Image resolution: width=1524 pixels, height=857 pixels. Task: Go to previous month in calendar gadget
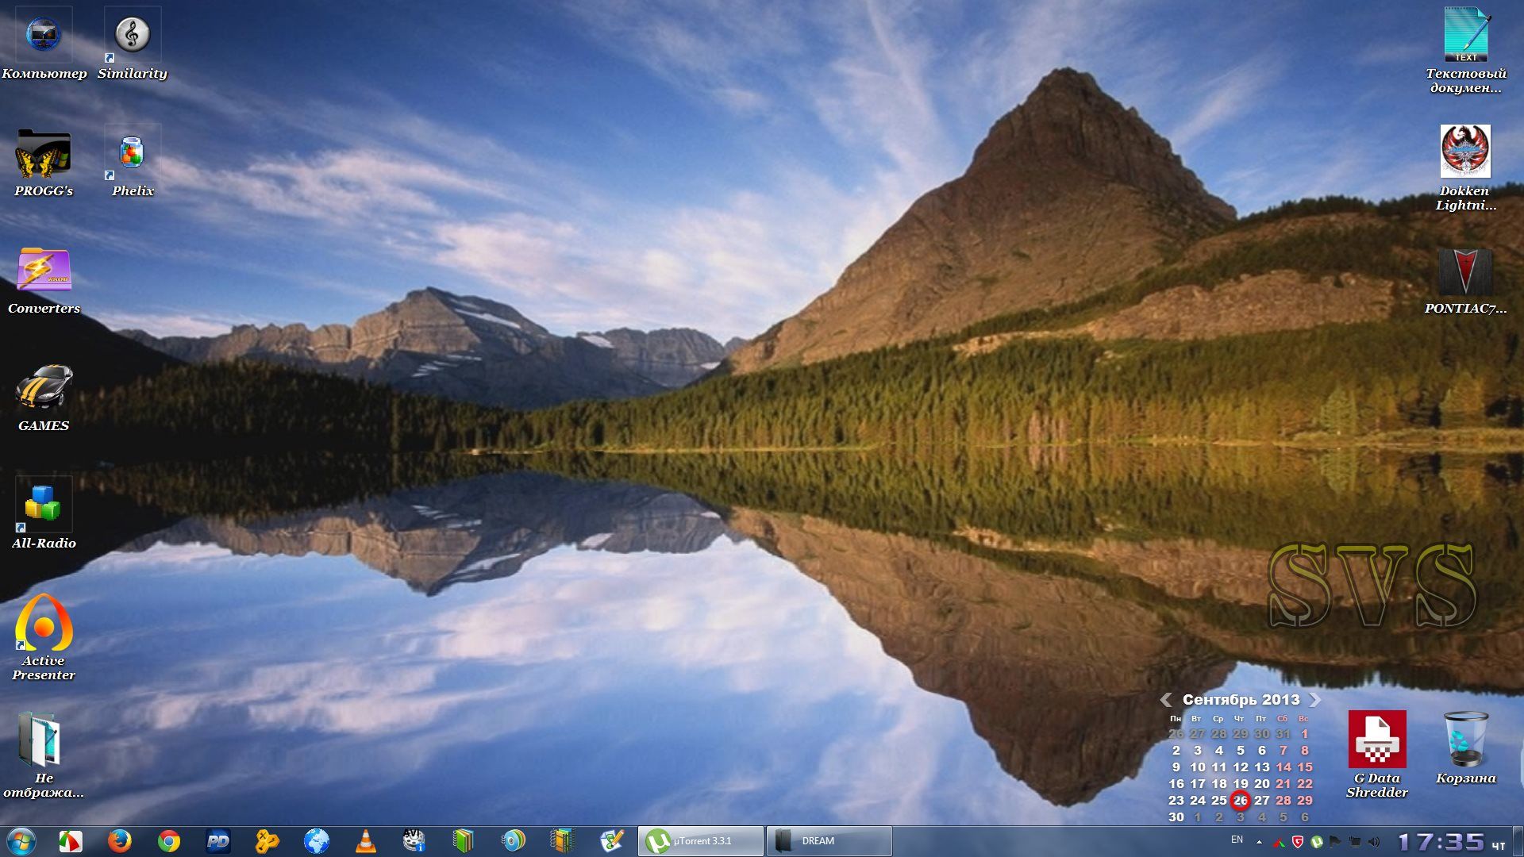tap(1166, 699)
